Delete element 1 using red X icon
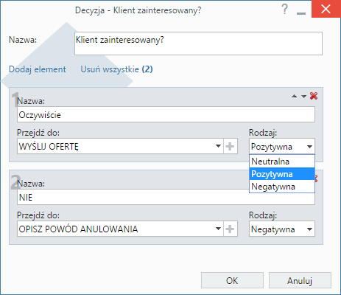The height and width of the screenshot is (295, 341). pos(314,96)
